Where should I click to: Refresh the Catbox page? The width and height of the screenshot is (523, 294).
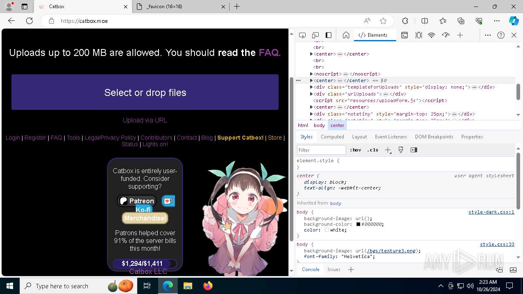click(x=29, y=21)
